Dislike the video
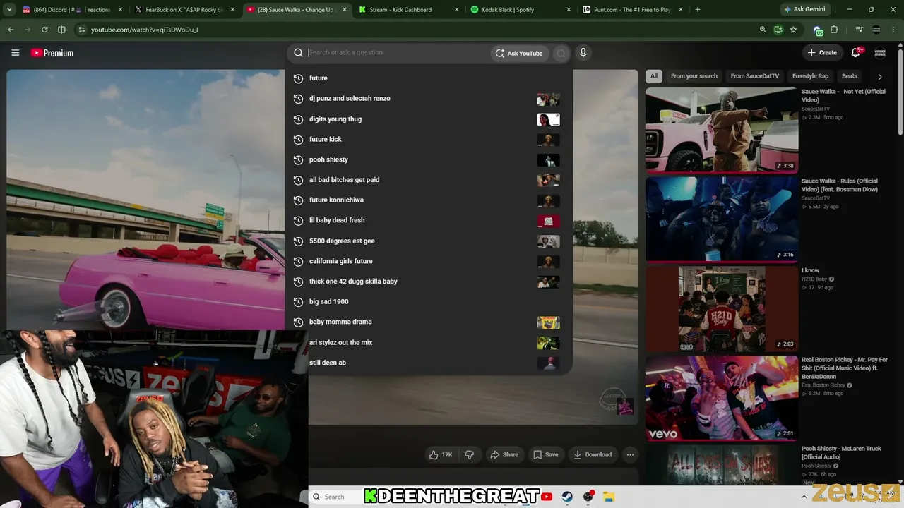The width and height of the screenshot is (904, 508). 469,455
